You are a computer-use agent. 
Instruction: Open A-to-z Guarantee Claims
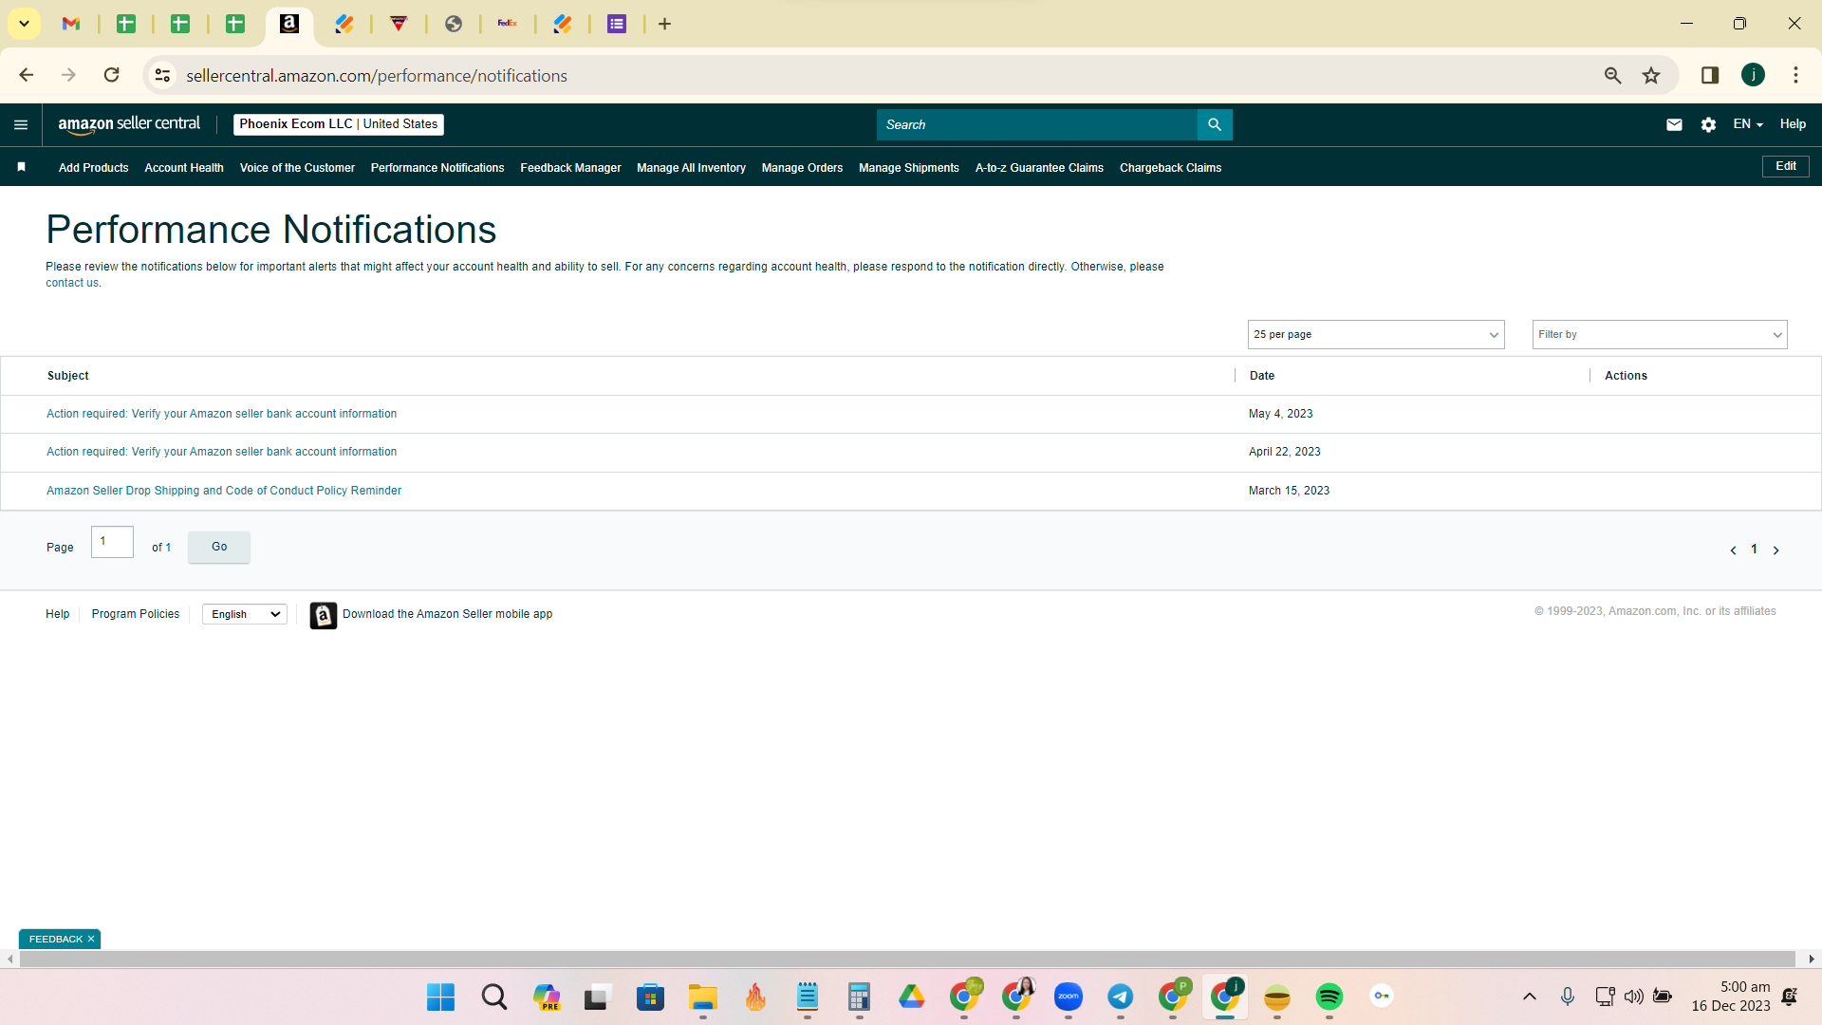1039,168
